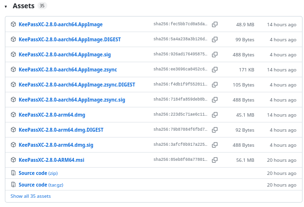The width and height of the screenshot is (304, 207).
Task: Download Source code zip archive
Action: click(x=38, y=173)
